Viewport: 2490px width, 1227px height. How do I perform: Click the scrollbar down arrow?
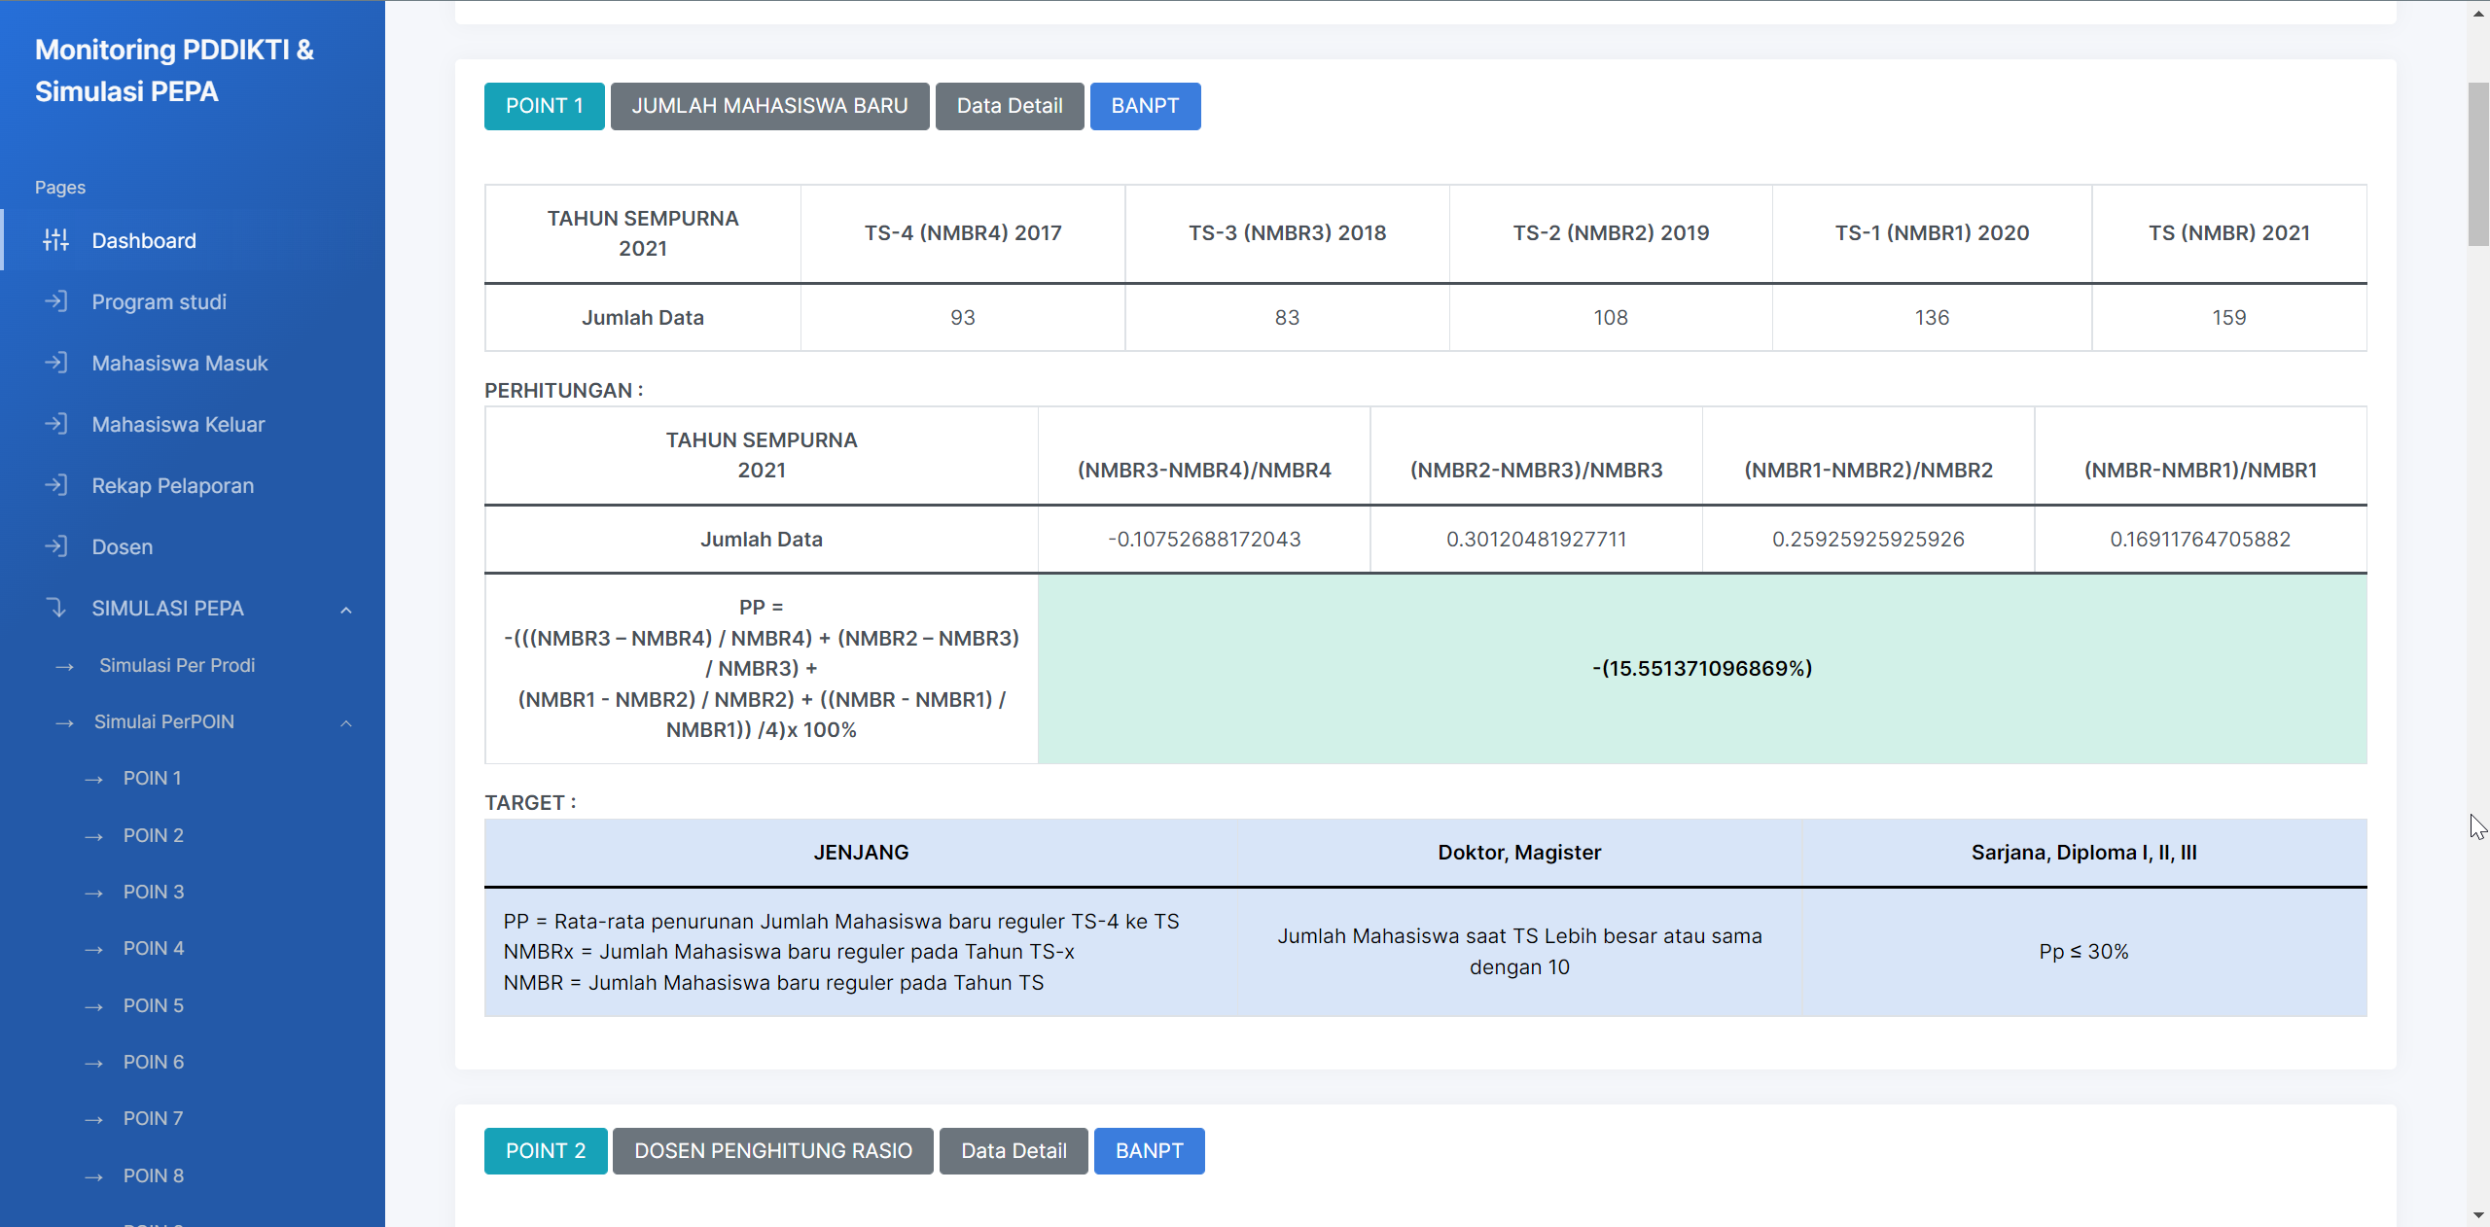point(2477,1215)
